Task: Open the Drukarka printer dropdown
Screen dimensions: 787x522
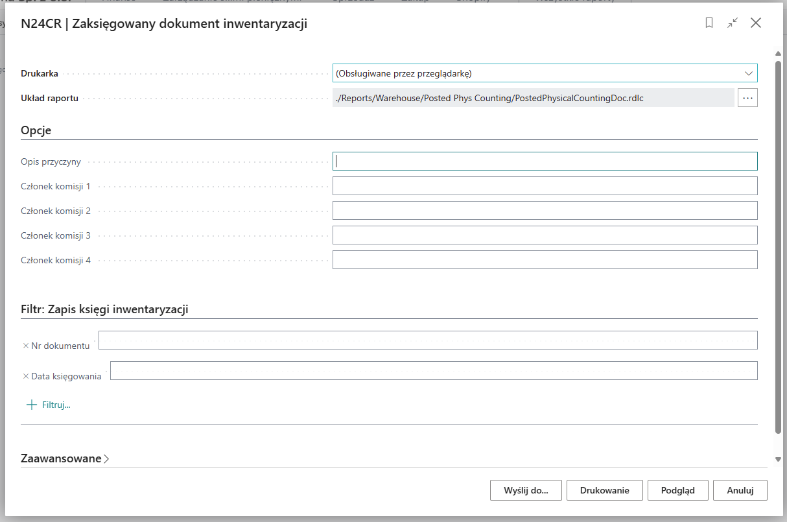Action: 749,73
